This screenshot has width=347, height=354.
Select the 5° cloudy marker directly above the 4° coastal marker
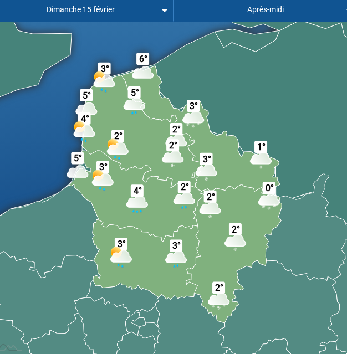86,101
